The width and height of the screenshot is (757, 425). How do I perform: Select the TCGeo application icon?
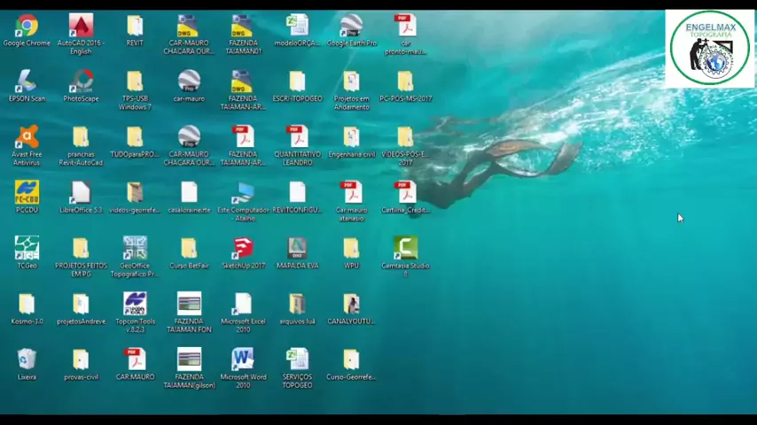pyautogui.click(x=27, y=248)
